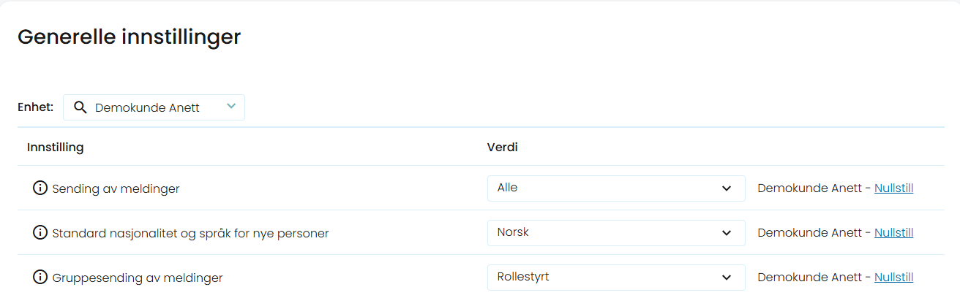Select the Standard nasjonalitet og språk row label

pyautogui.click(x=190, y=233)
